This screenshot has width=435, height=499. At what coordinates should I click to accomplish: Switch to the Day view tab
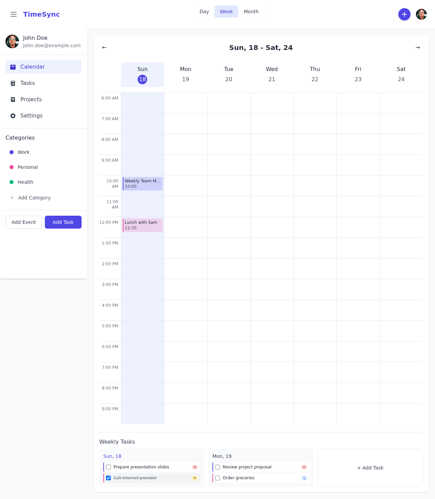(x=204, y=11)
